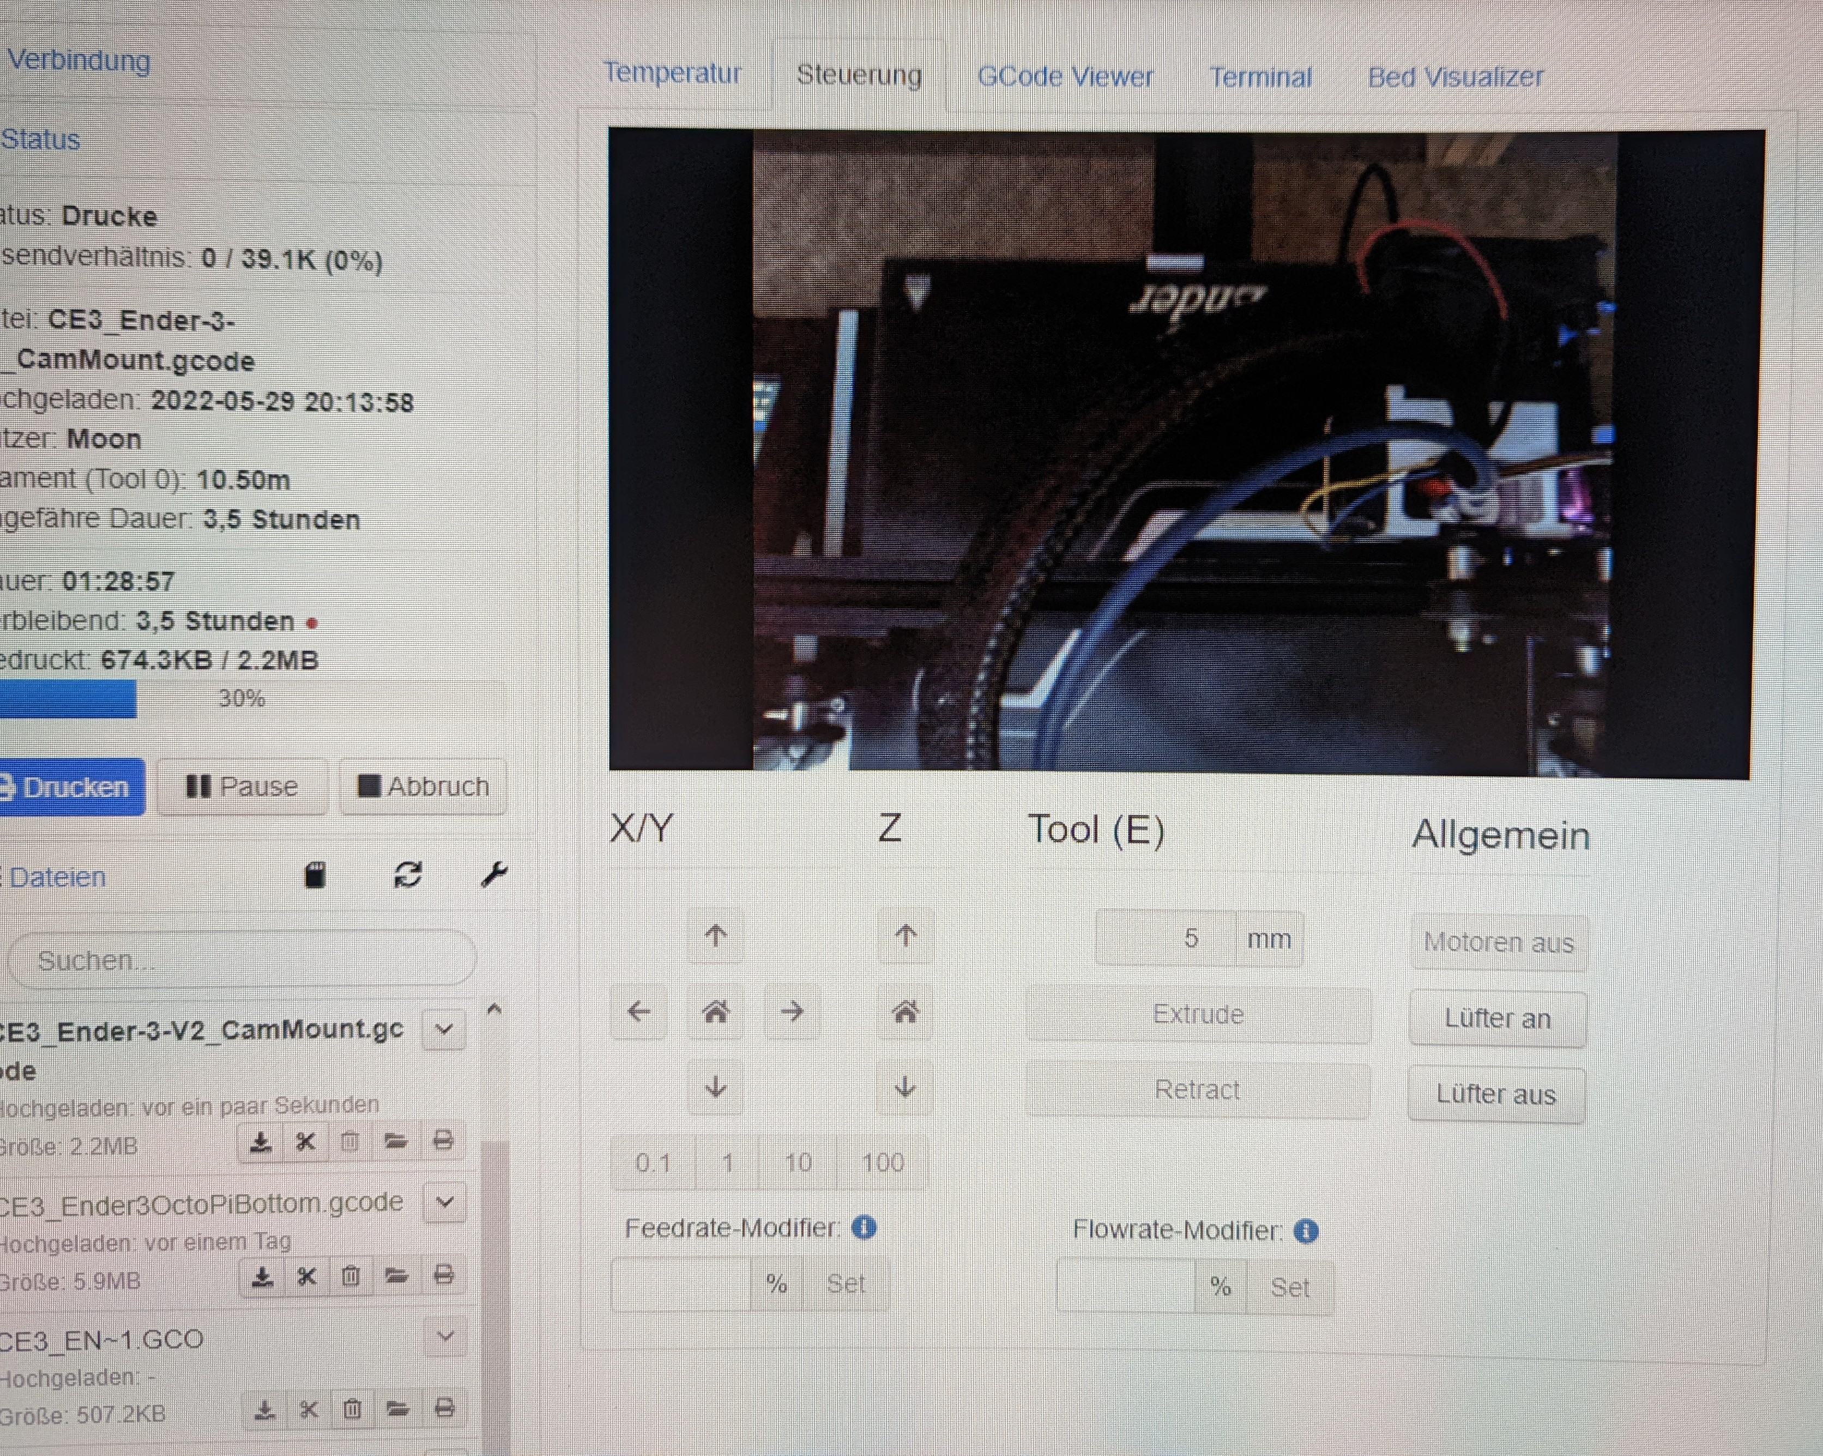Viewport: 1823px width, 1456px height.
Task: Delete CE3_Ender3OctoPiBottom.gcode
Action: point(351,1276)
